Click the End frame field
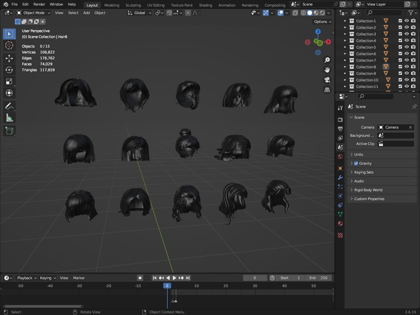 click(318, 278)
